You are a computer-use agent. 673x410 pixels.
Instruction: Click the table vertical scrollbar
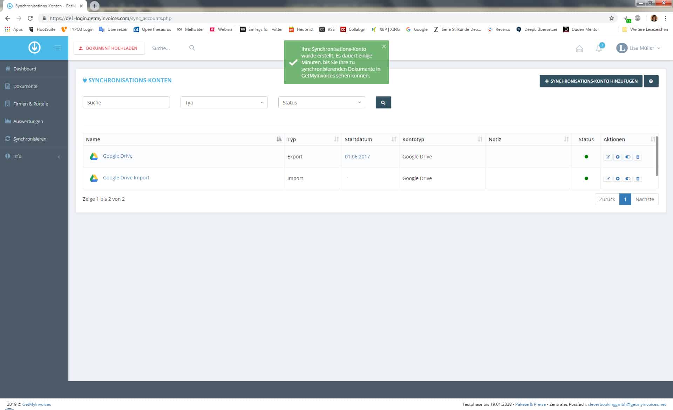point(657,156)
